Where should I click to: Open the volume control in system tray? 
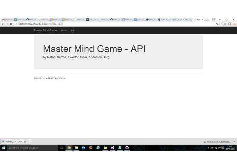(x=219, y=148)
